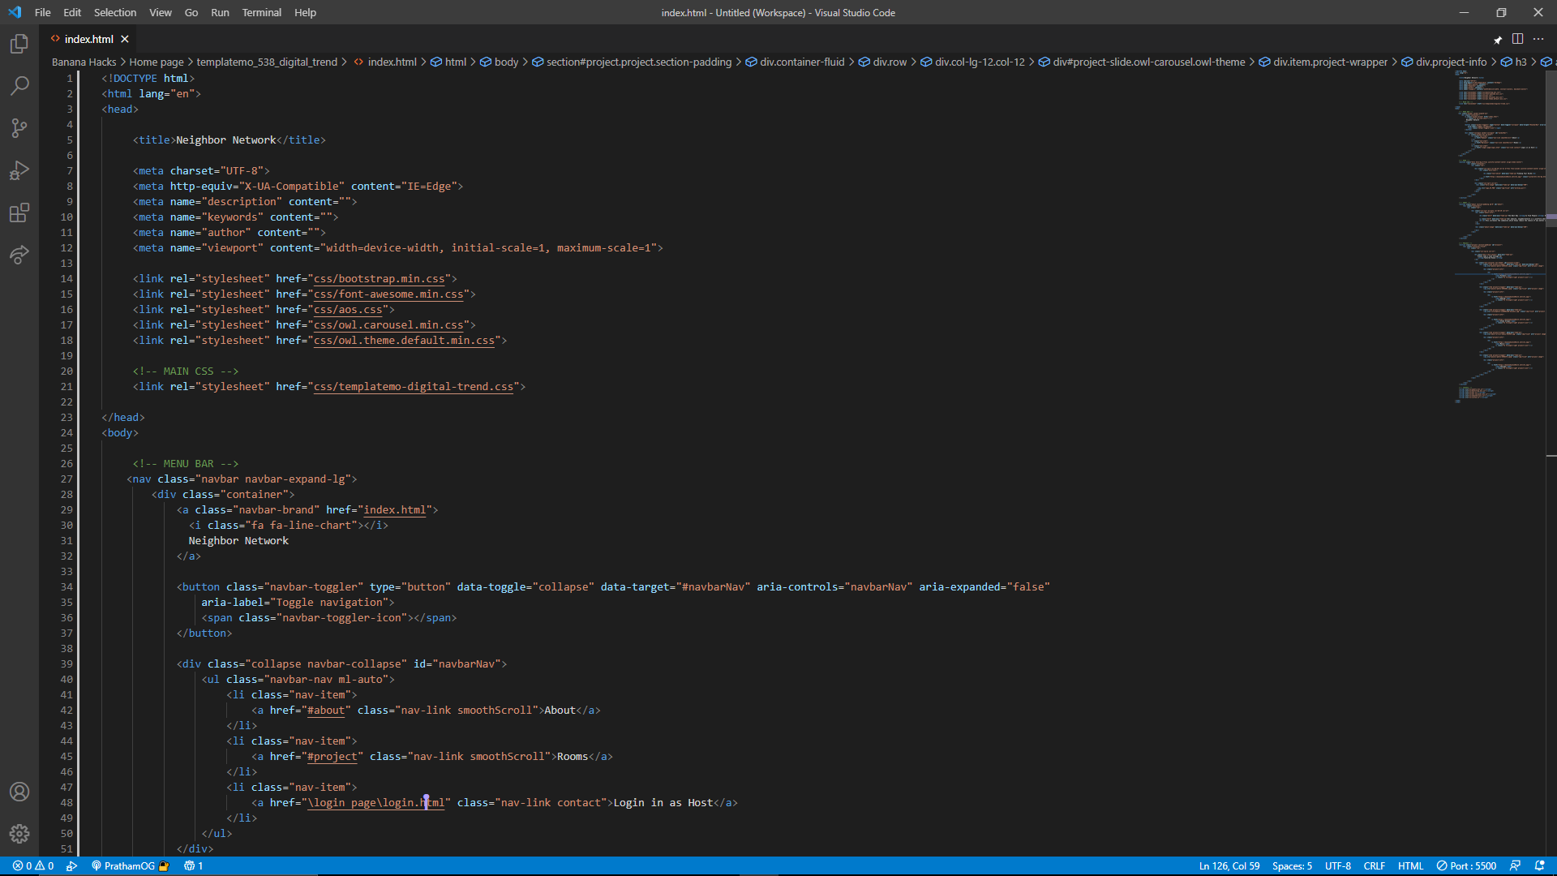1557x876 pixels.
Task: Click the split editor right icon
Action: pyautogui.click(x=1517, y=39)
